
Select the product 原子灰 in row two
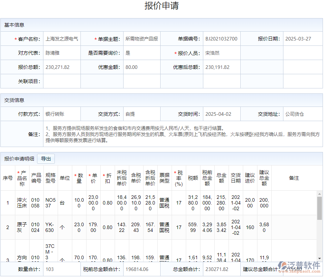tap(22, 227)
